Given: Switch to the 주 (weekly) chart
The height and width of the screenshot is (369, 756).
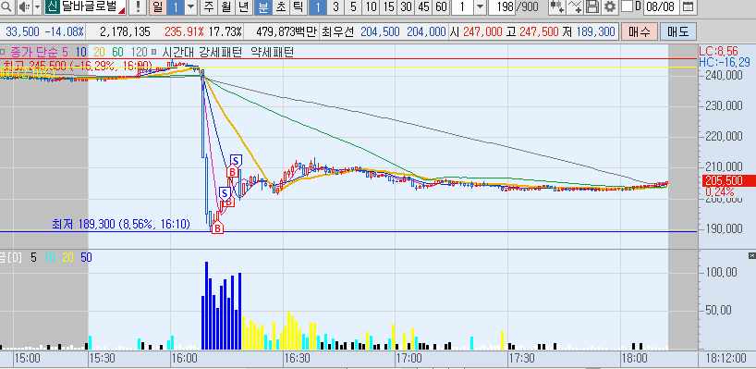Looking at the screenshot, I should click(x=208, y=6).
